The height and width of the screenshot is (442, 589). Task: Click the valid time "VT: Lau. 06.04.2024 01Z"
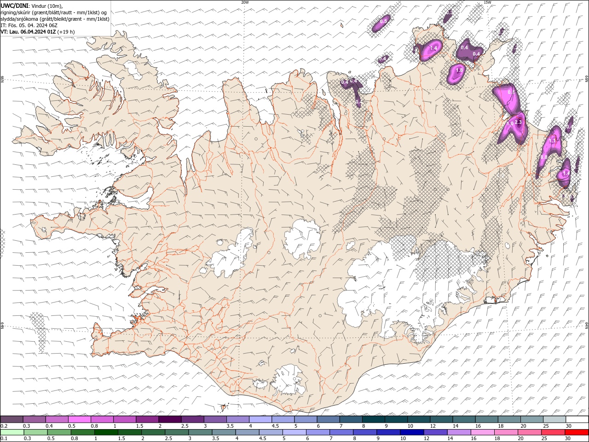click(29, 32)
